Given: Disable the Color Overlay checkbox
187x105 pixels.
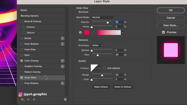Looking at the screenshot, I should [22, 61].
